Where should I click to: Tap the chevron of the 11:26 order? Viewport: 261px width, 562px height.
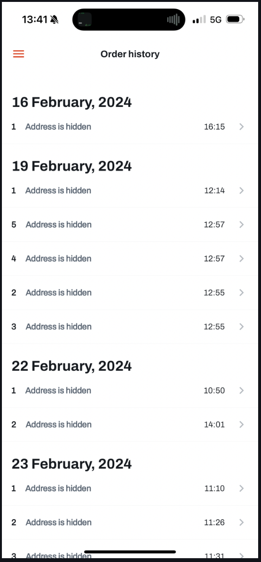point(241,522)
